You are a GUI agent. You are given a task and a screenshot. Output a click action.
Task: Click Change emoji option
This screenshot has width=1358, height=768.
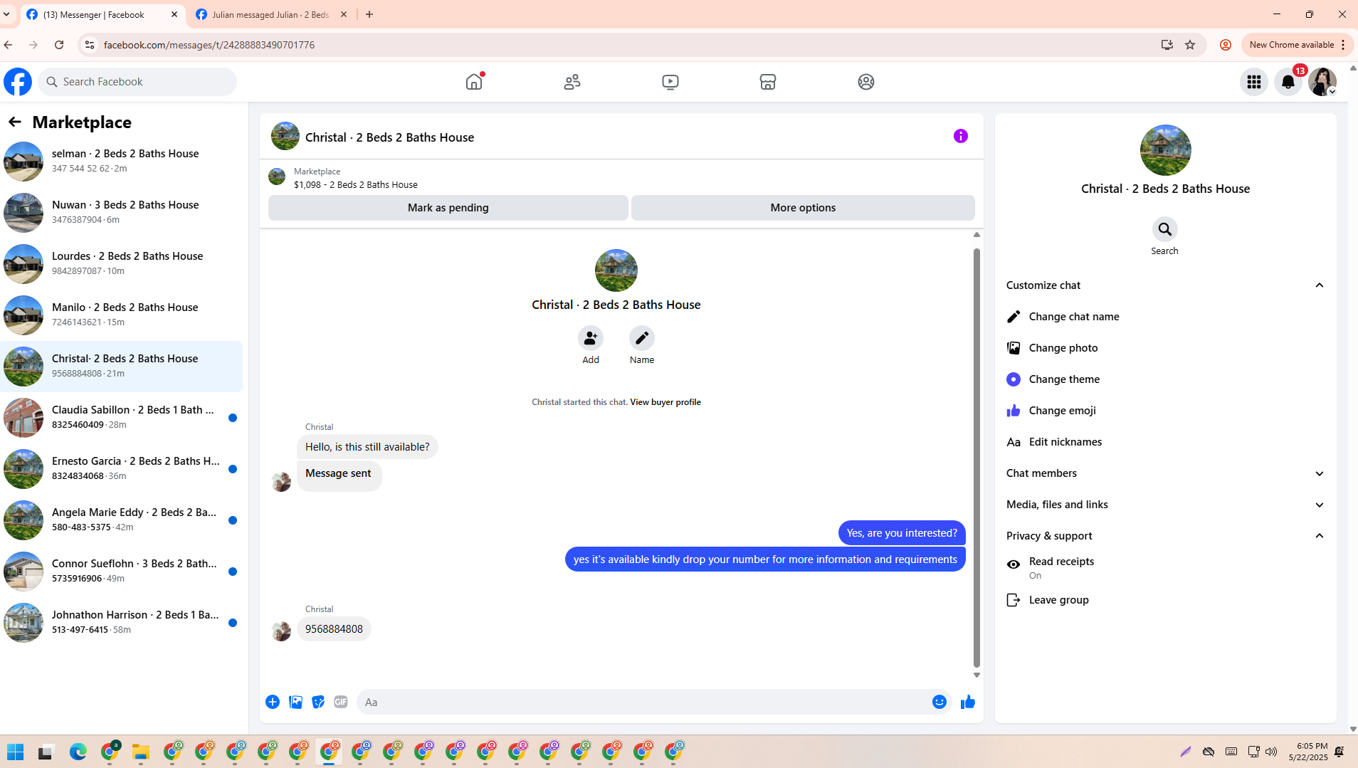1165,411
